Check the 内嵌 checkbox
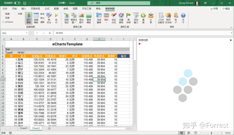 point(16,14)
